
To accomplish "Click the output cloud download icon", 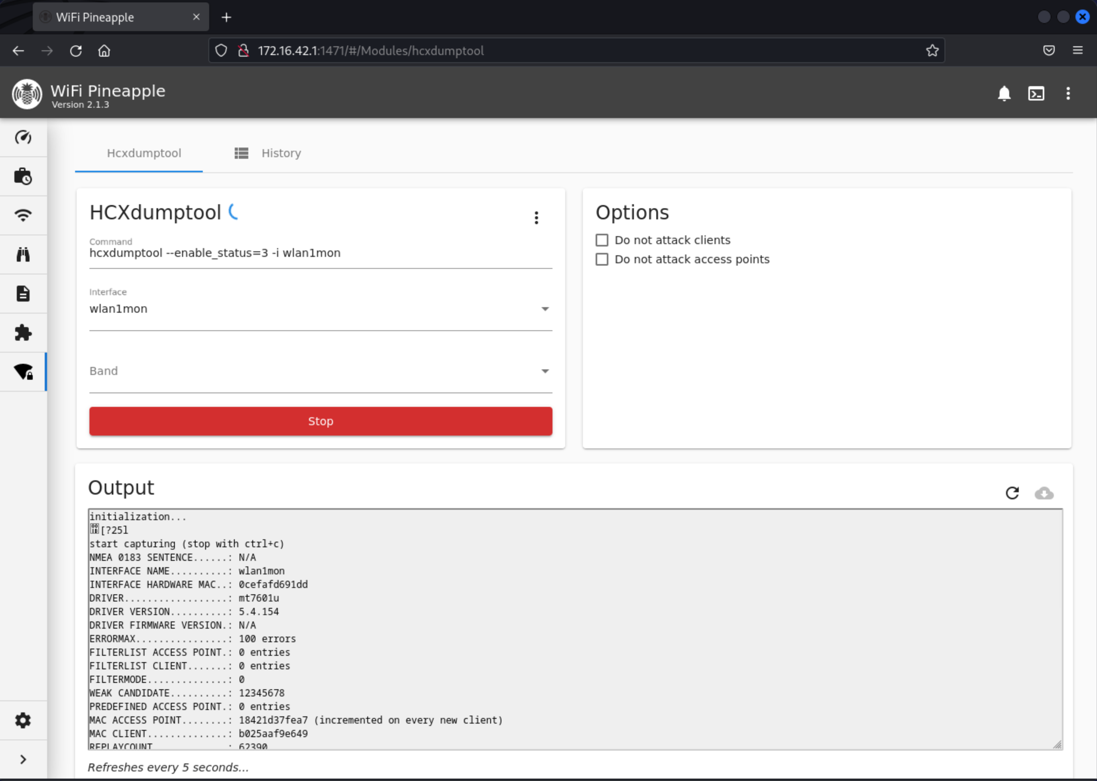I will (x=1044, y=493).
